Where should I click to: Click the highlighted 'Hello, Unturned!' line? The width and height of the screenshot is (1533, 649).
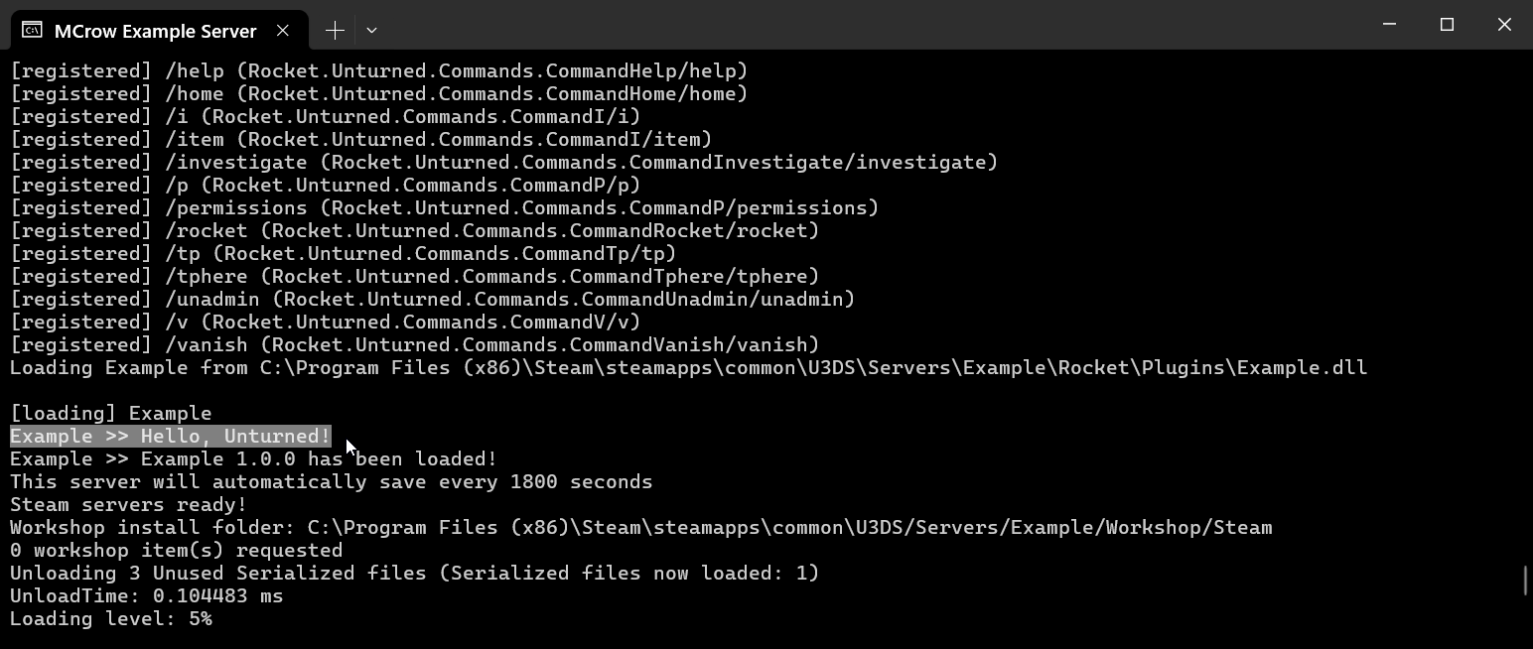coord(170,437)
